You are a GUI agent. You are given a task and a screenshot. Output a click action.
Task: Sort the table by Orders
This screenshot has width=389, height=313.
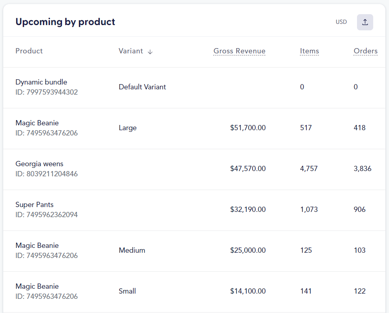click(365, 51)
